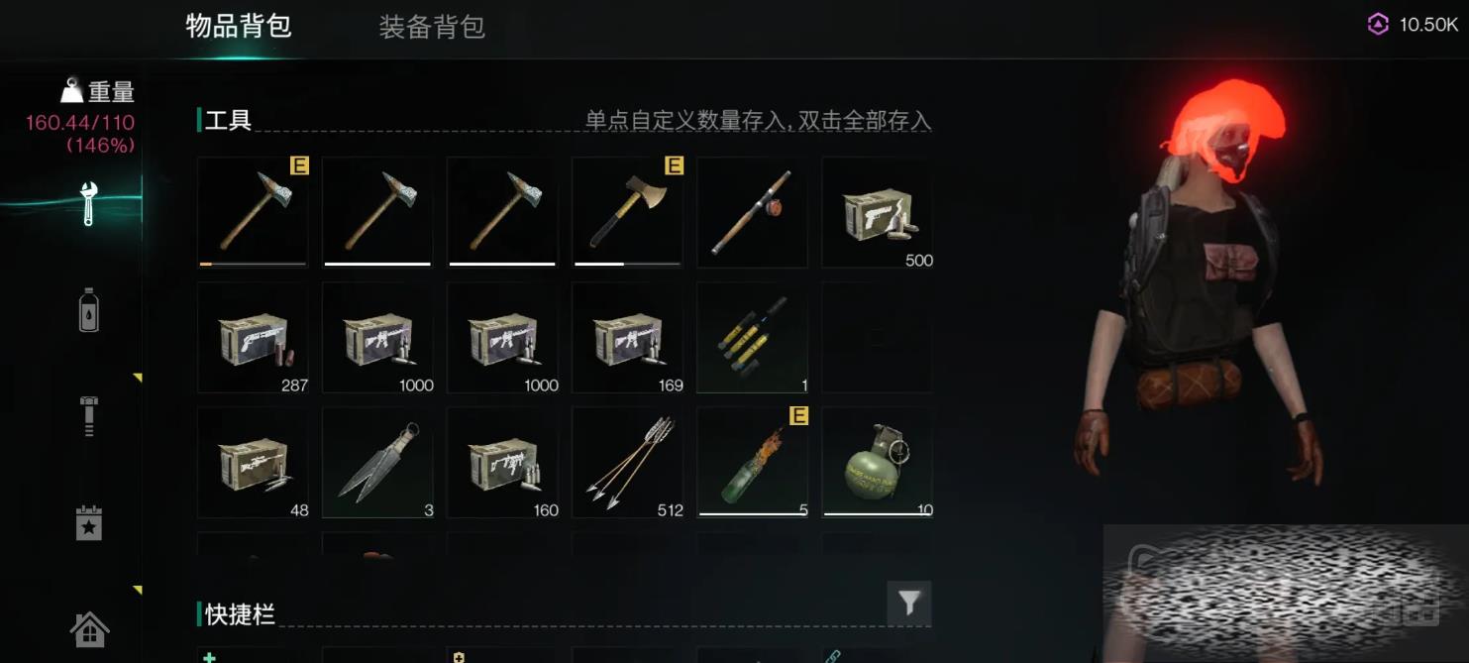The height and width of the screenshot is (663, 1469).
Task: Select the fishing rod item
Action: [x=752, y=212]
